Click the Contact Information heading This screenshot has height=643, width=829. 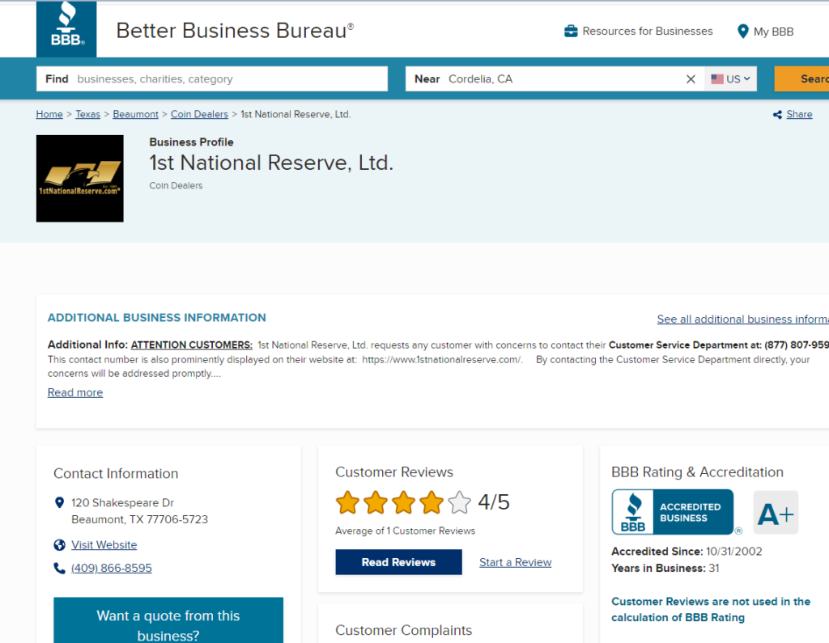pos(116,473)
